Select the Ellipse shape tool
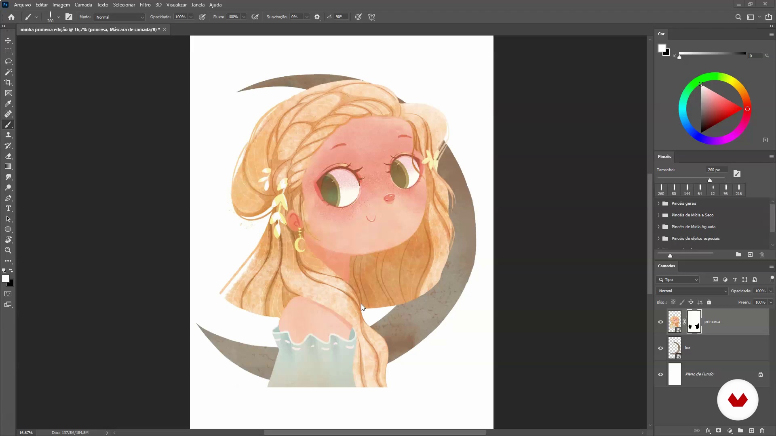The image size is (776, 436). (8, 230)
